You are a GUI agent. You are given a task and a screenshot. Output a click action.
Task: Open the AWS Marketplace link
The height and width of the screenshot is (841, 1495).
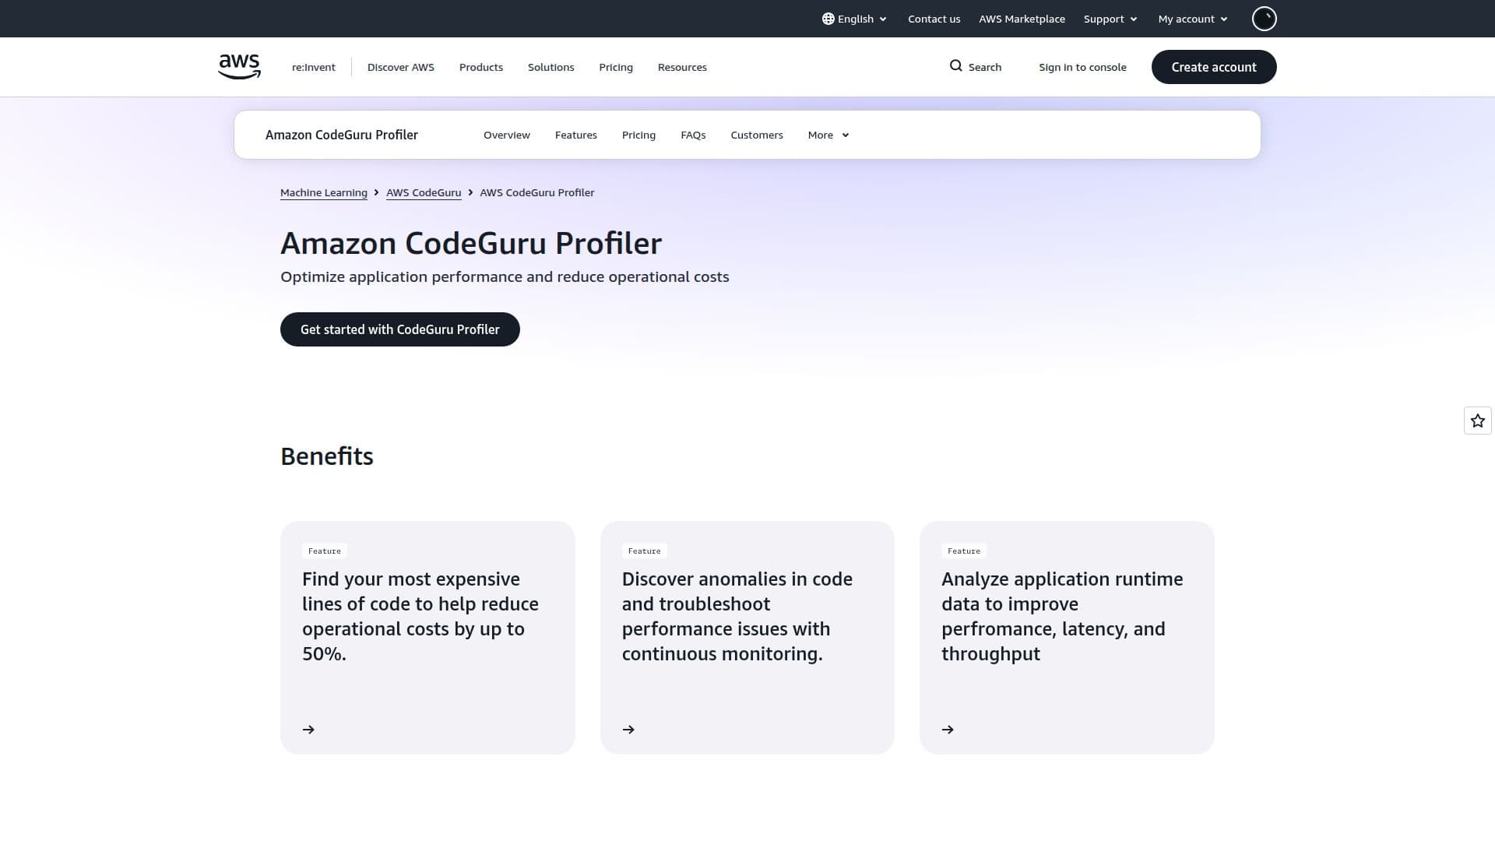1022,19
